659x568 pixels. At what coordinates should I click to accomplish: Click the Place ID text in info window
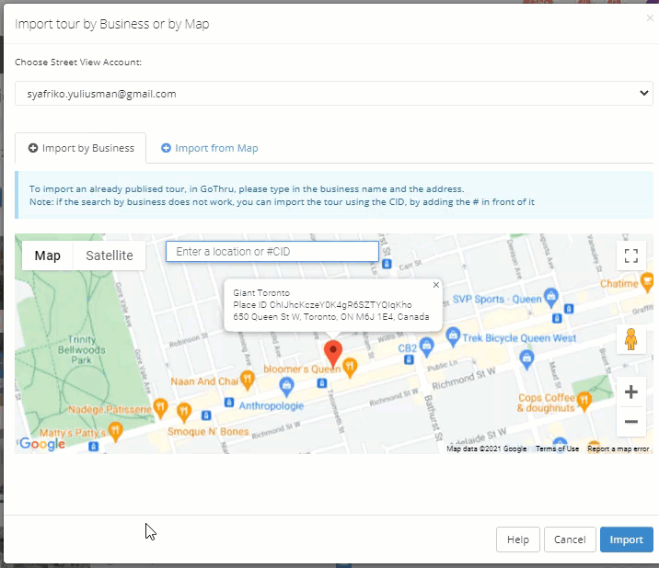322,305
